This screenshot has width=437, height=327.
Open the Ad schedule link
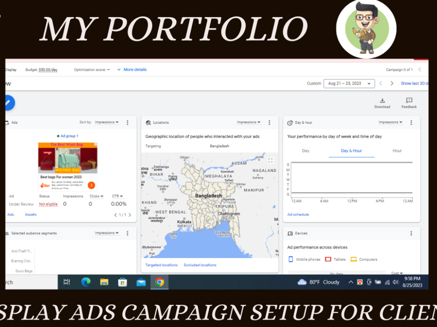(298, 215)
